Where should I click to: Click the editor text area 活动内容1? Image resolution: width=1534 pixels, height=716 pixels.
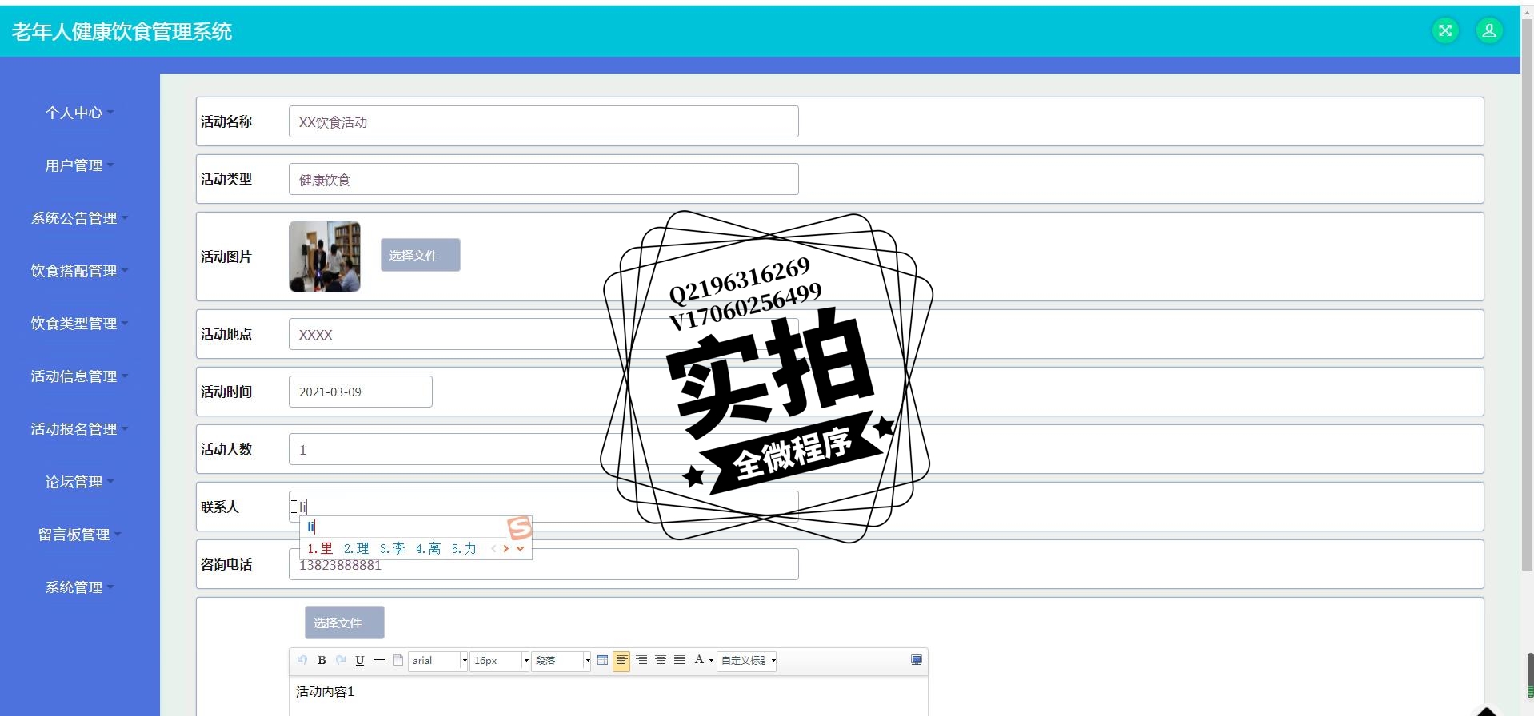click(608, 697)
